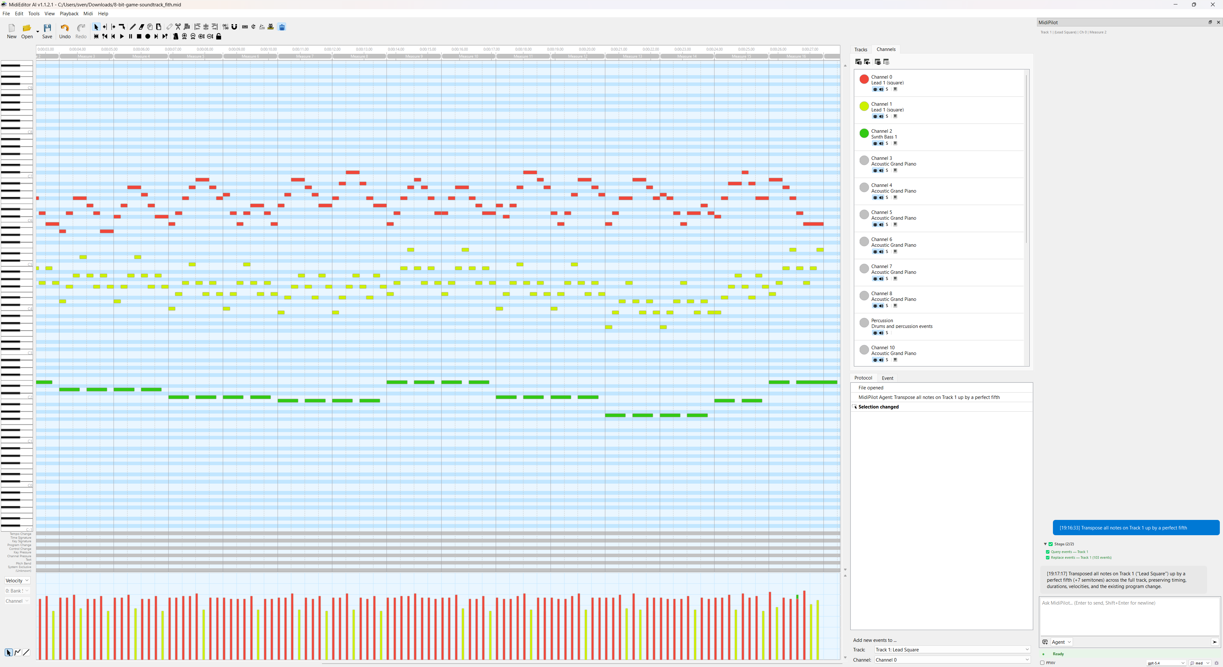Viewport: 1223px width, 667px height.
Task: Click the Save button
Action: [x=47, y=31]
